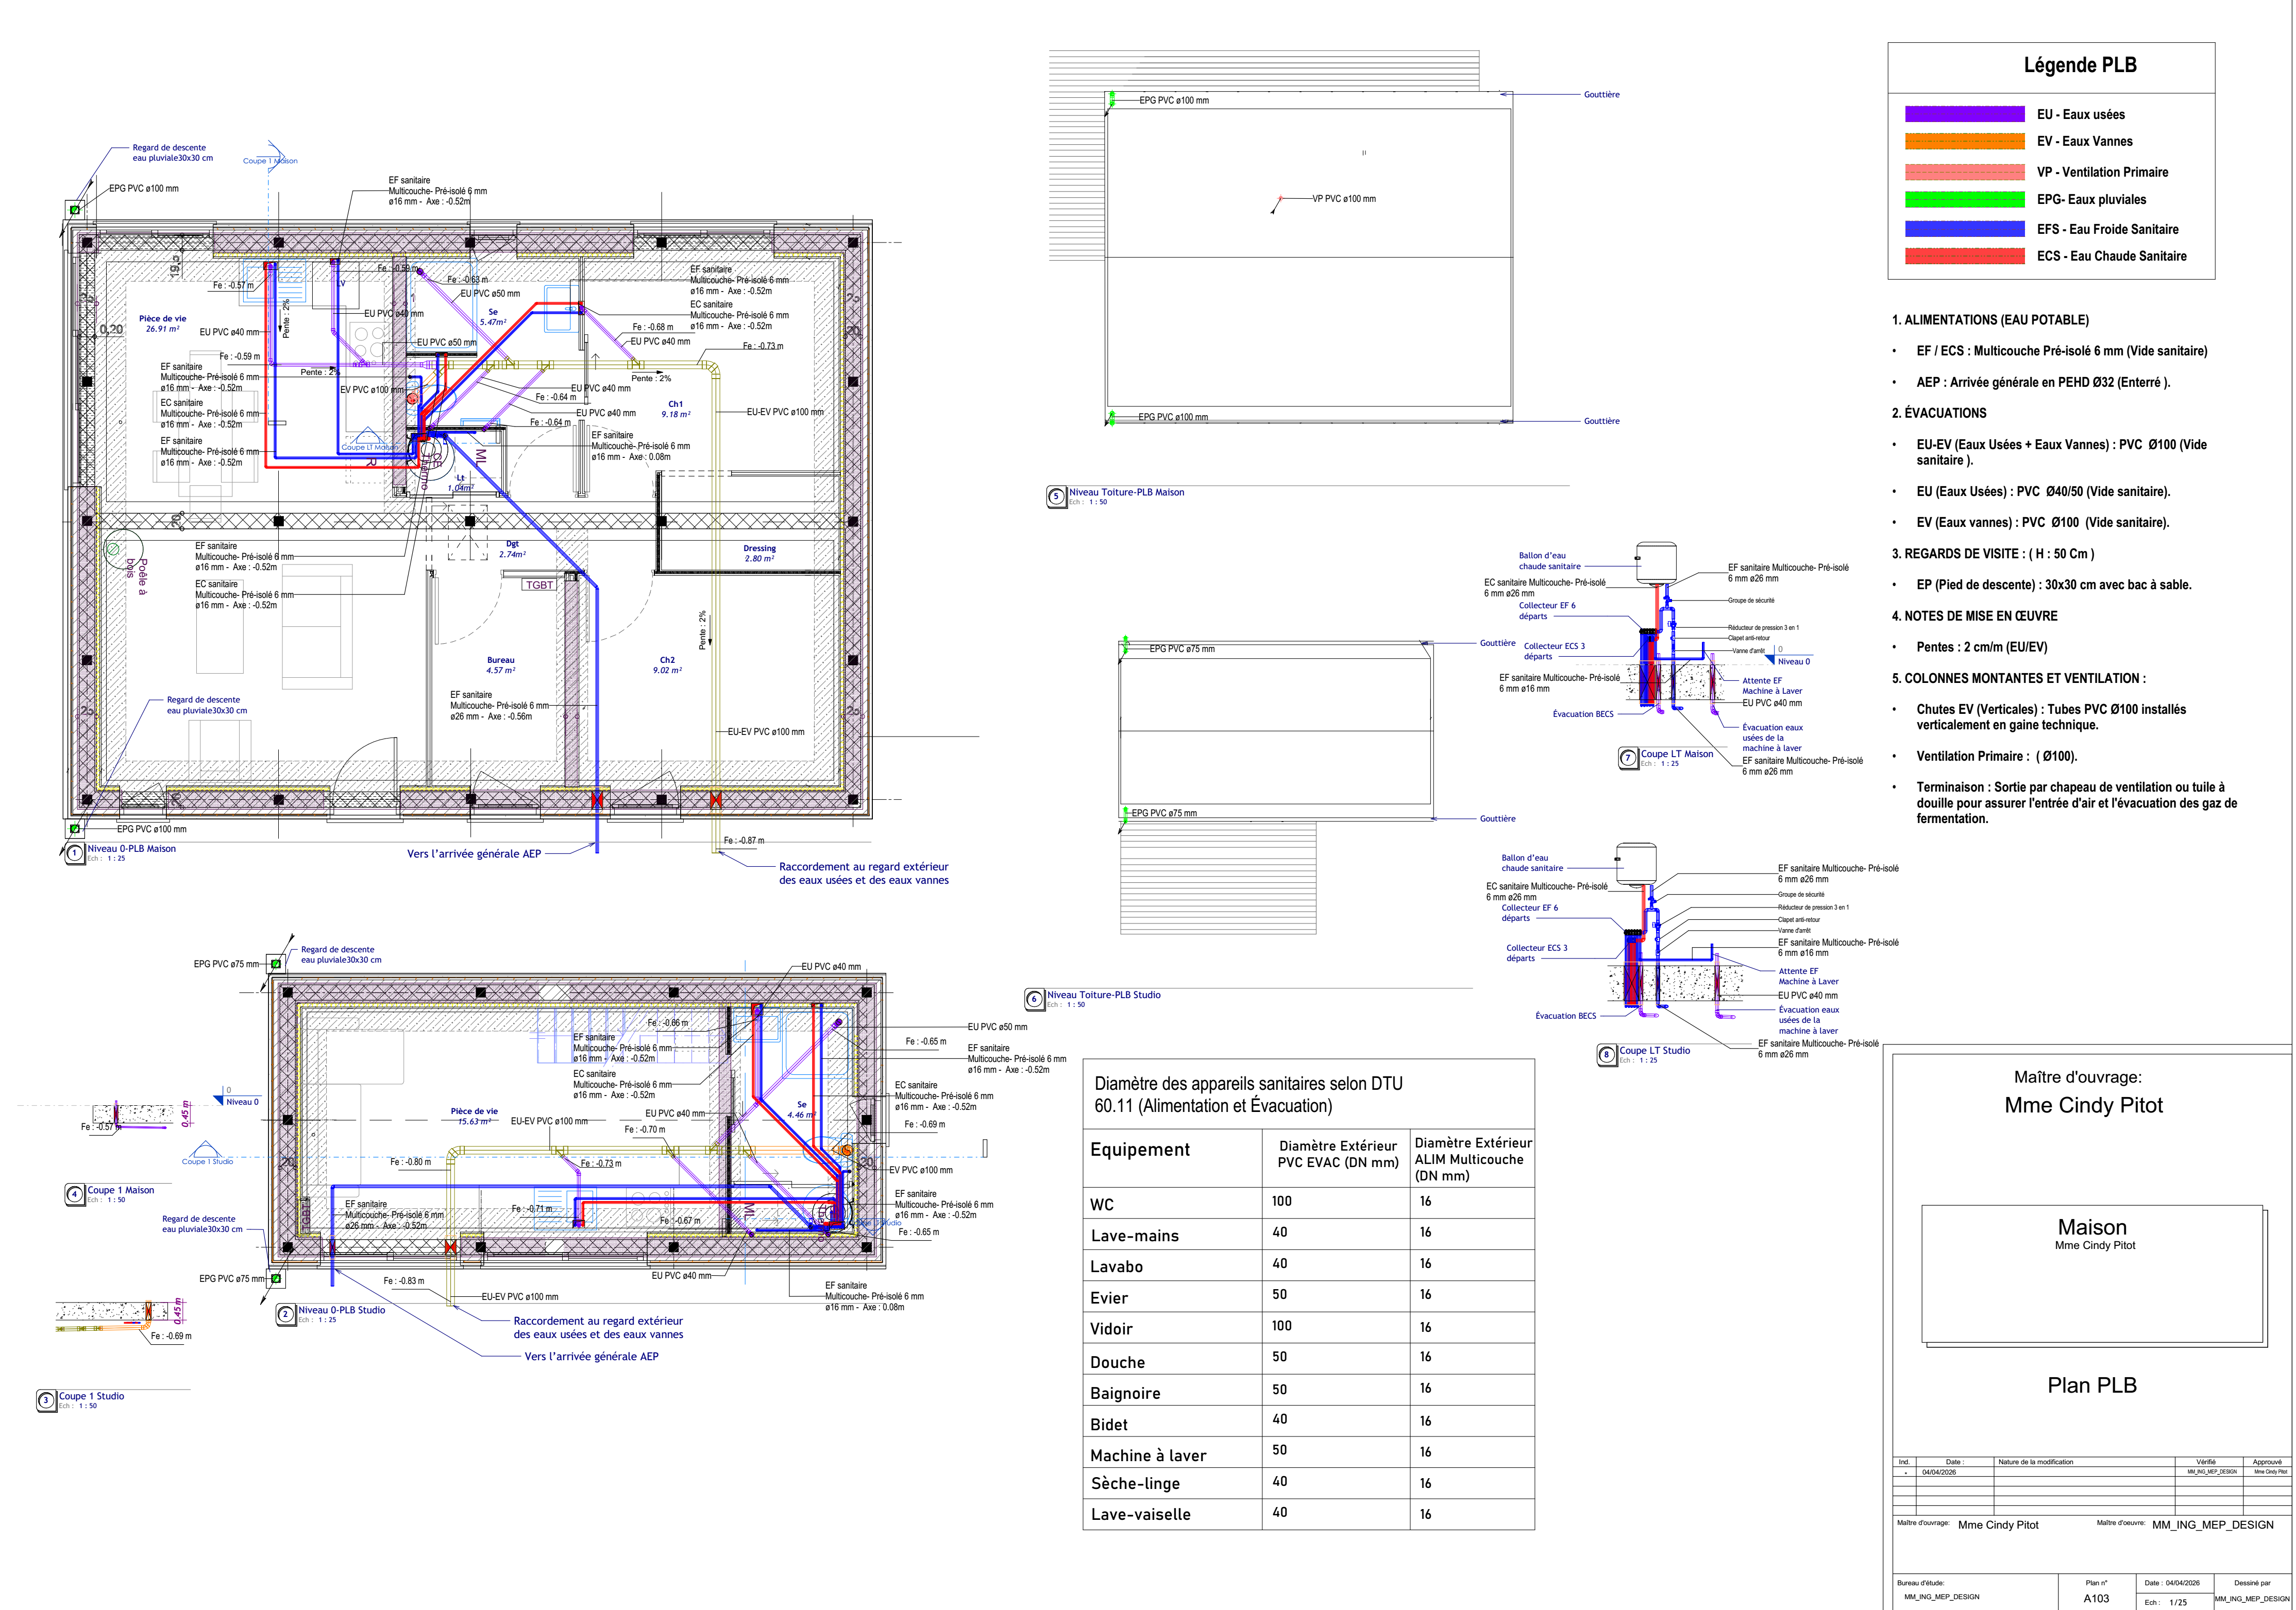This screenshot has height=1610, width=2296.
Task: Click the view marker 3 beside Coupe 1 Studio
Action: click(x=46, y=1400)
